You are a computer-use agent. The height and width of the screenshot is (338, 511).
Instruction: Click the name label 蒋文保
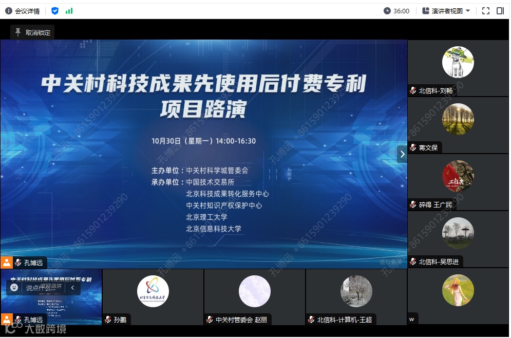(428, 147)
